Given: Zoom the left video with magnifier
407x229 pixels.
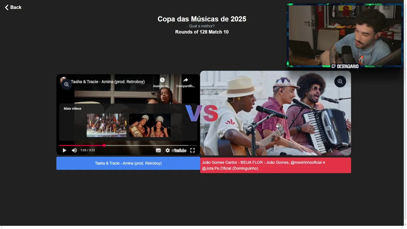Looking at the screenshot, I should 66,84.
